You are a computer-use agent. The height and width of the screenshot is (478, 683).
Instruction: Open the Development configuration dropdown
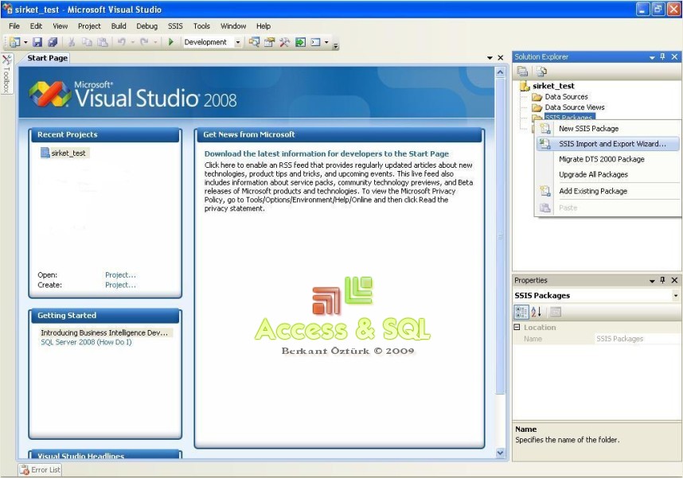(237, 42)
